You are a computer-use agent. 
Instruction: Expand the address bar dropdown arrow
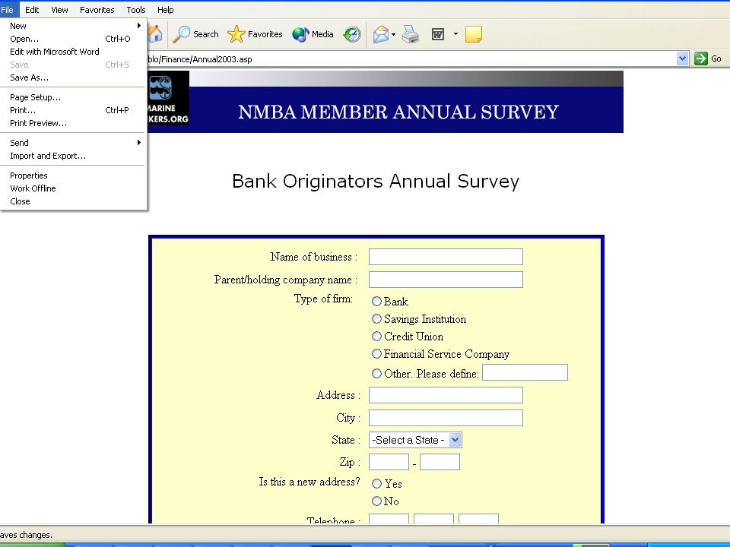(x=683, y=58)
